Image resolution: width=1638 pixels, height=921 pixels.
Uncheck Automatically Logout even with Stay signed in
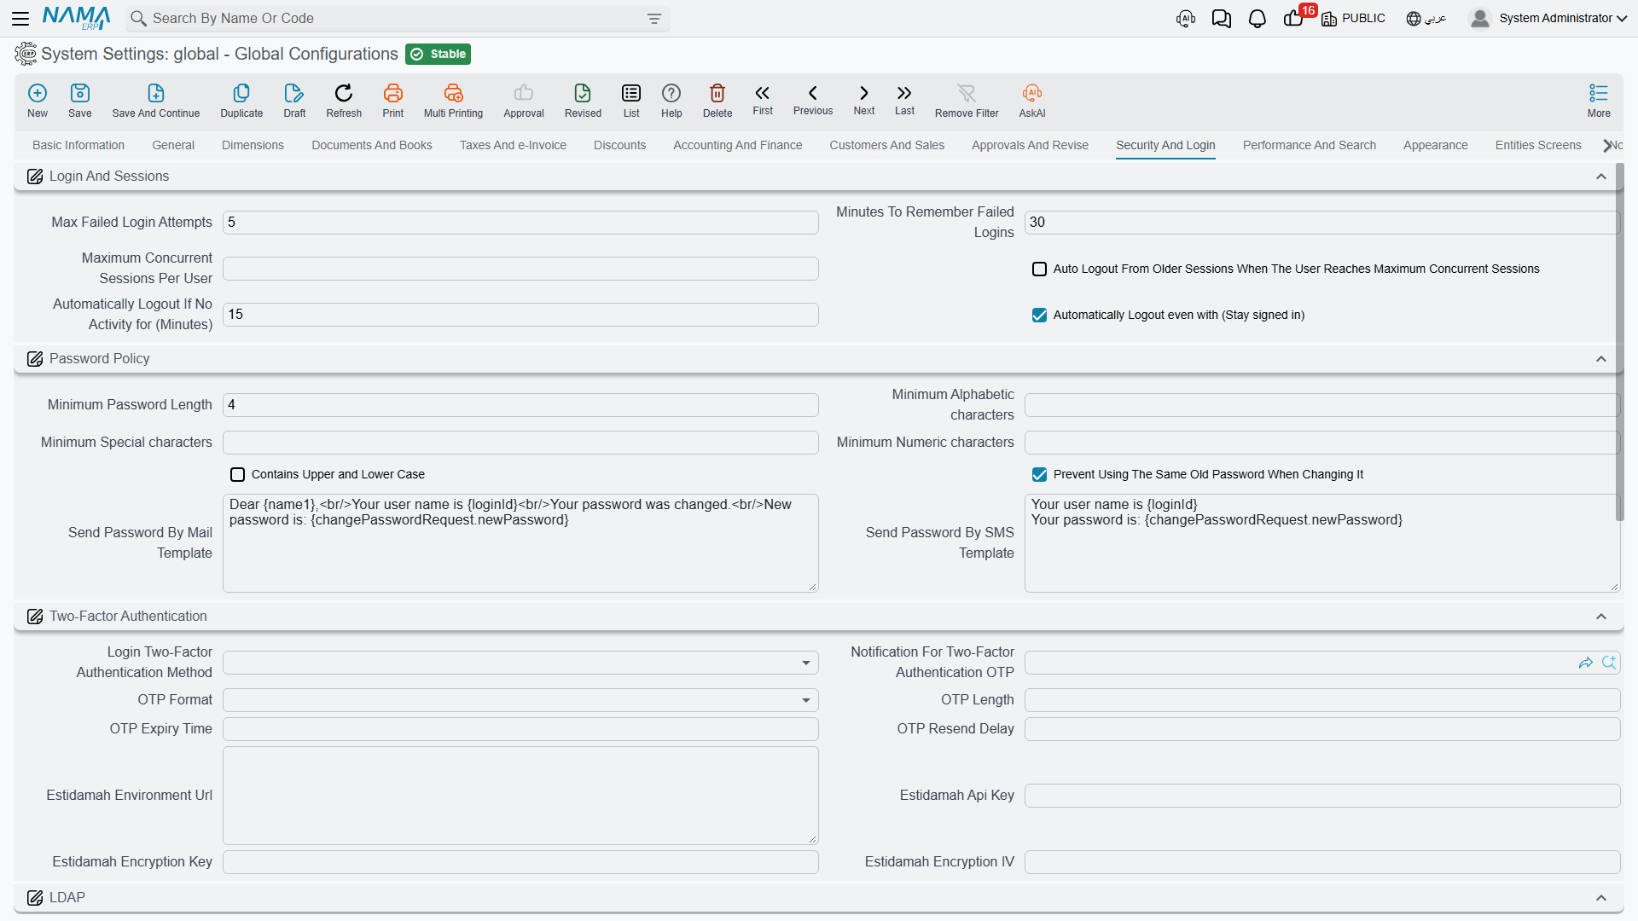coord(1039,316)
